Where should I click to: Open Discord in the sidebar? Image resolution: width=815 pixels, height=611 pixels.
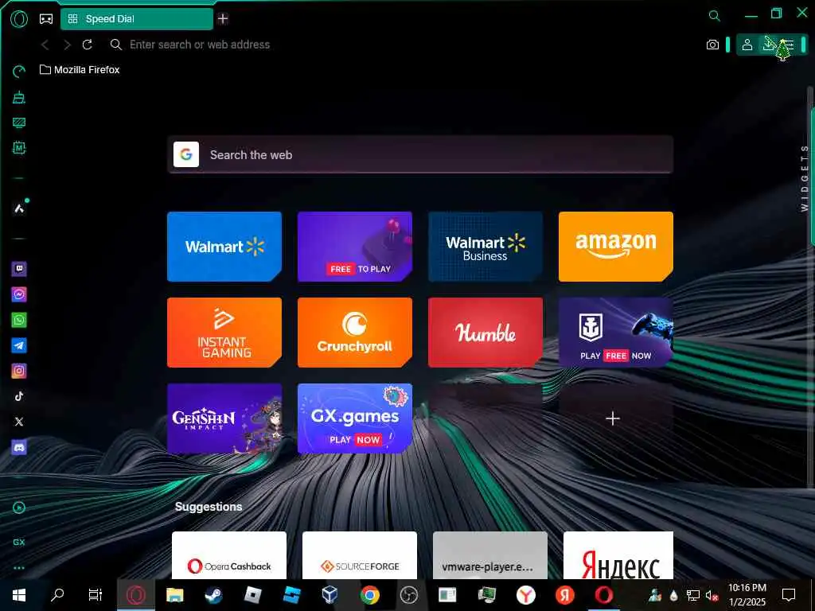point(19,447)
